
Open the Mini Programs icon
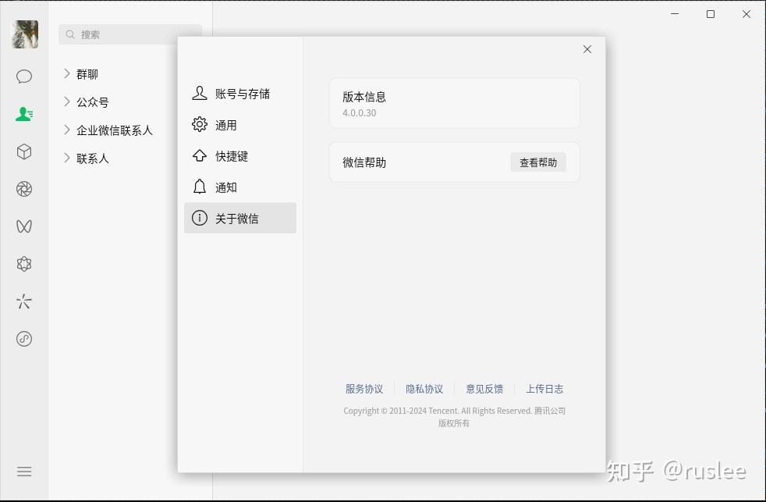pyautogui.click(x=24, y=339)
